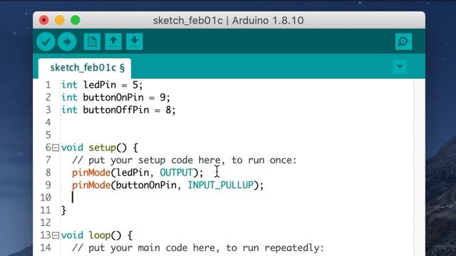Click line number 12 in the gutter
The height and width of the screenshot is (256, 456).
[46, 223]
